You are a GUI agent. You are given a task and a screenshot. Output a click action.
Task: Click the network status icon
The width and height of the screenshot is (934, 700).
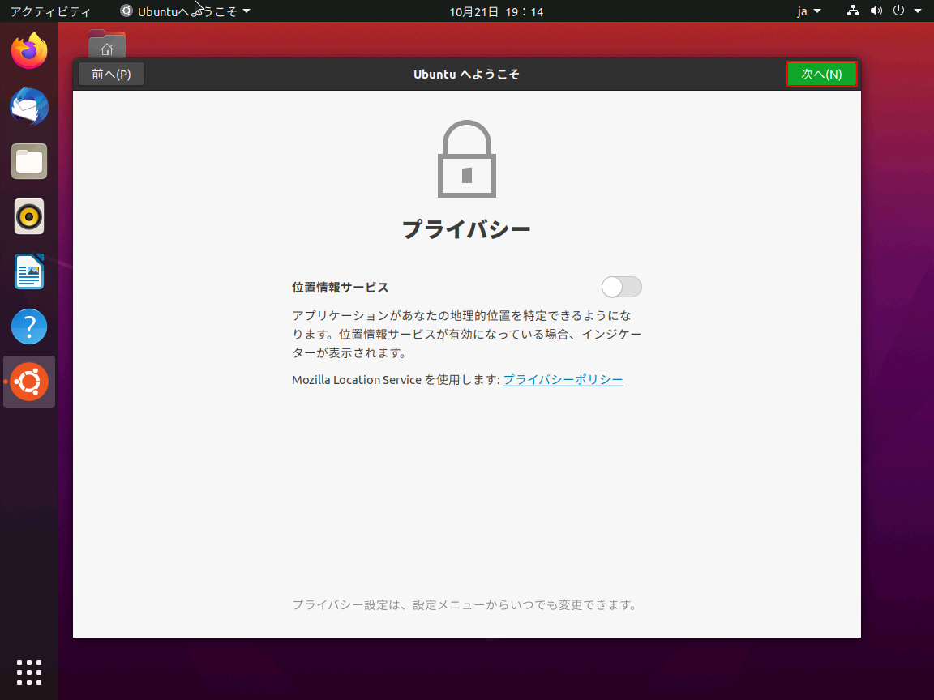coord(853,11)
